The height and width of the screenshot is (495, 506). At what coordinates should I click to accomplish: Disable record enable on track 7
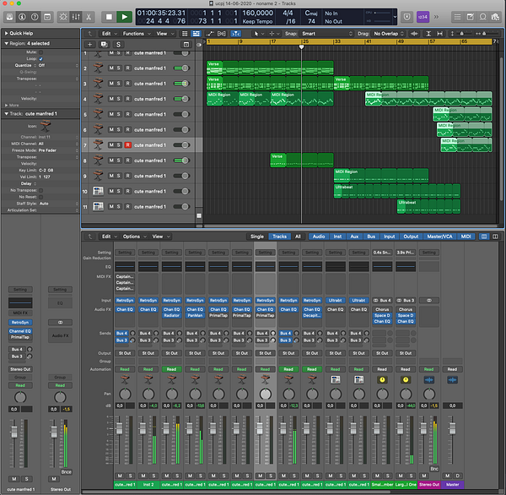(x=127, y=145)
